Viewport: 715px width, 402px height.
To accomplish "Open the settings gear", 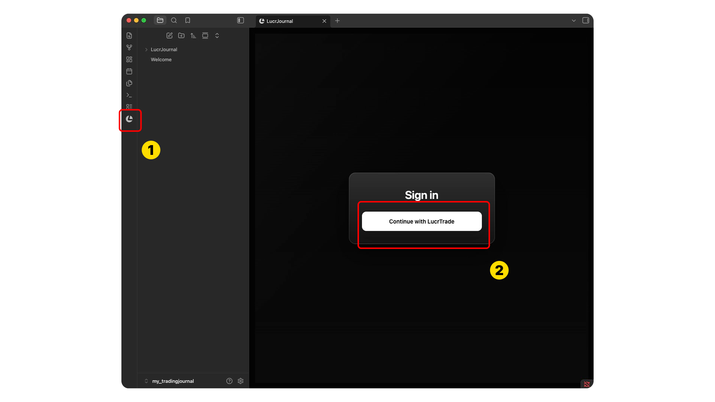I will (241, 381).
